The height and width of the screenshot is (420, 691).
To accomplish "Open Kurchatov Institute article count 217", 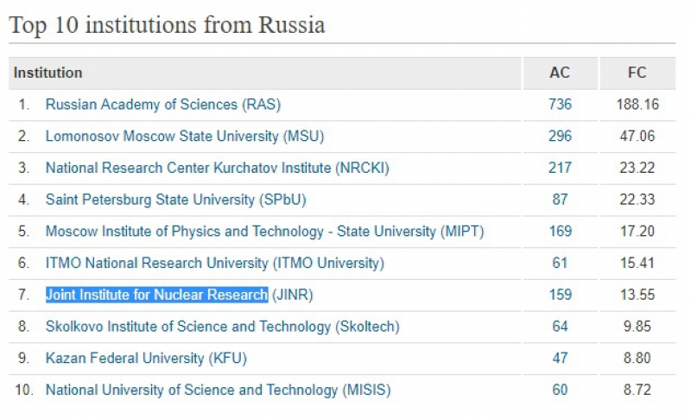I will [560, 168].
